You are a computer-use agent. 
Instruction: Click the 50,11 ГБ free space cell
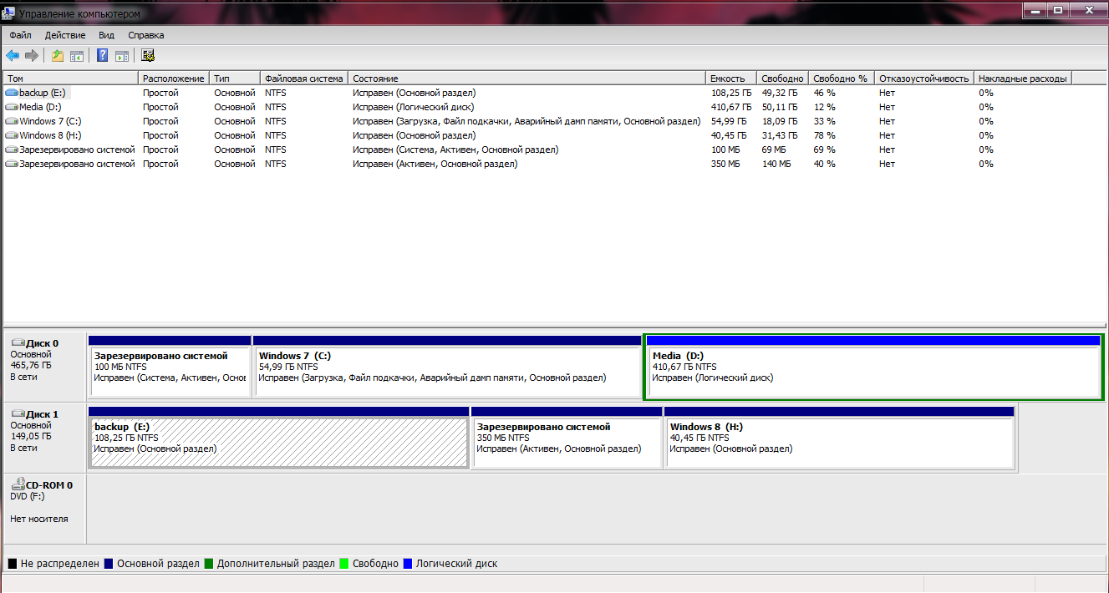point(780,107)
